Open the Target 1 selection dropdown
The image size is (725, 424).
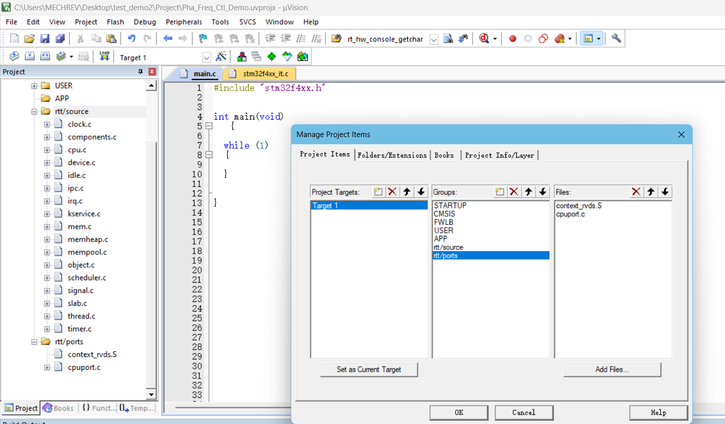tap(206, 57)
